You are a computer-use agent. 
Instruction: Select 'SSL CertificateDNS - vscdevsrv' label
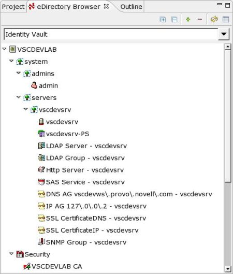click(96, 218)
